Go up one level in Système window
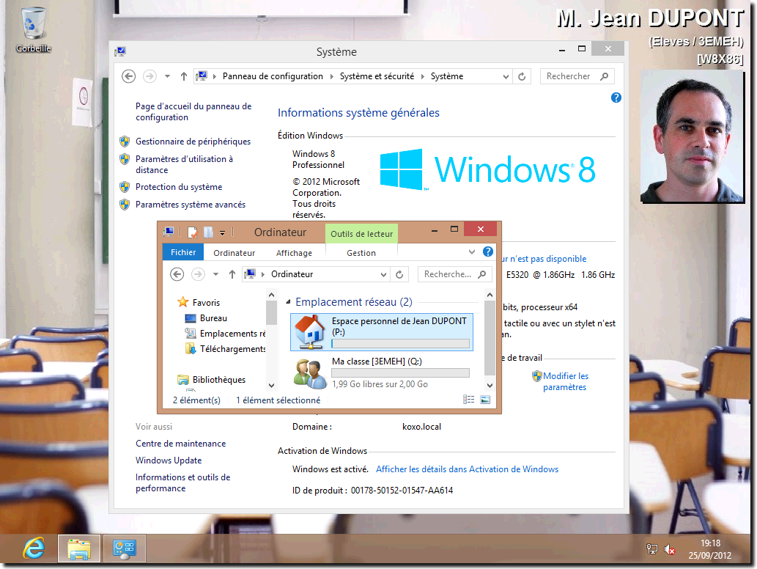This screenshot has height=569, width=757. point(183,76)
